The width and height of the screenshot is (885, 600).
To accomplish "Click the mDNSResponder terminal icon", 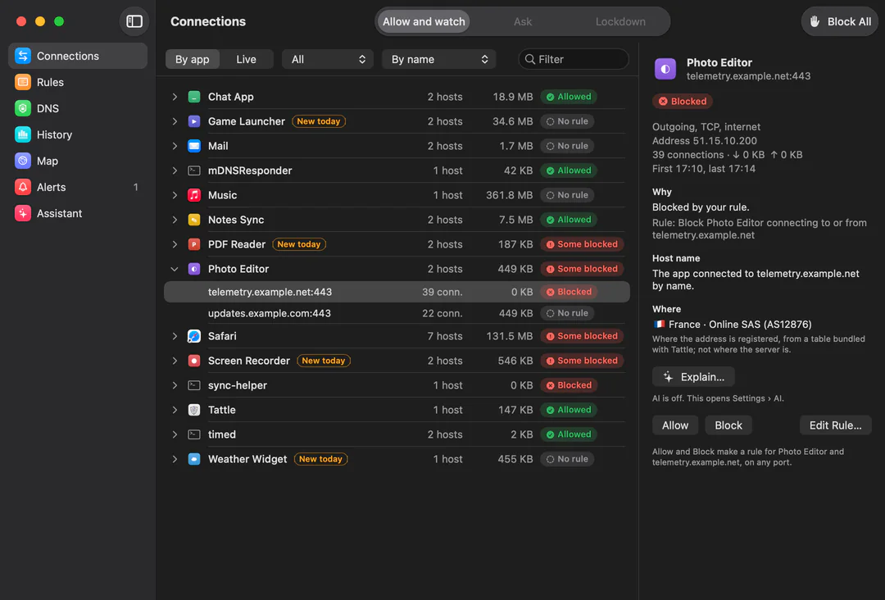I will 194,170.
